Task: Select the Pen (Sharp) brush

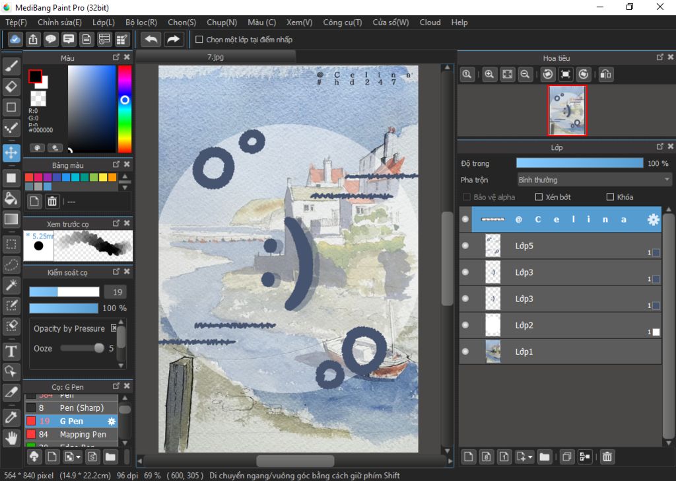Action: coord(71,408)
